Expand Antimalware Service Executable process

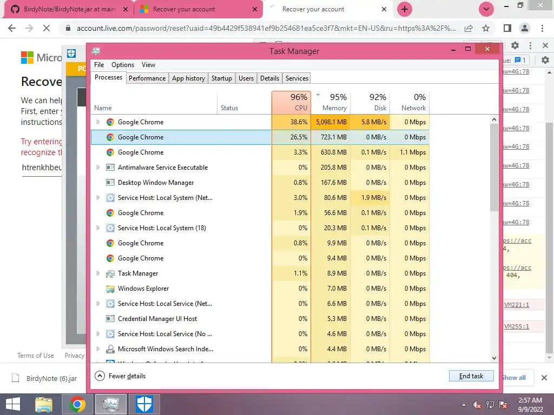98,168
